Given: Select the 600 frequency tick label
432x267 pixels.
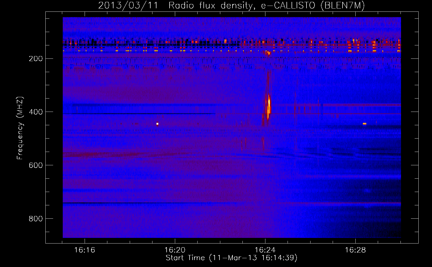Looking at the screenshot, I should 36,165.
